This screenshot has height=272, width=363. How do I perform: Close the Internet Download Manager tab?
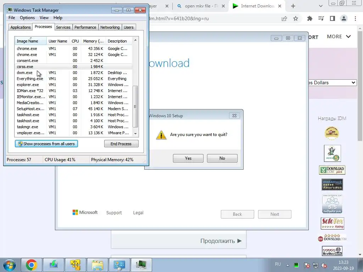pyautogui.click(x=280, y=6)
